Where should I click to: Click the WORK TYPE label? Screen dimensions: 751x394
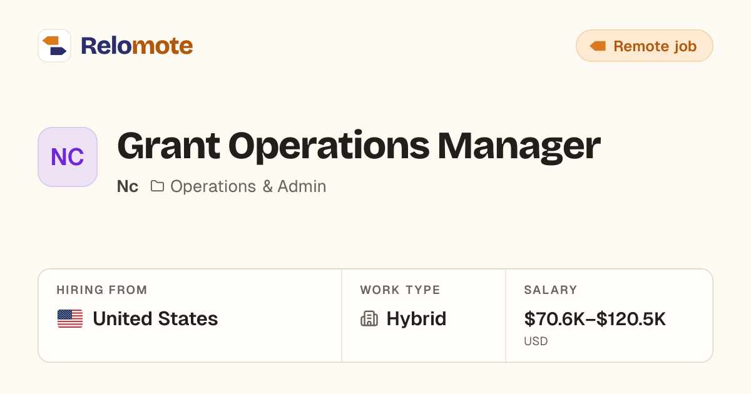click(401, 290)
